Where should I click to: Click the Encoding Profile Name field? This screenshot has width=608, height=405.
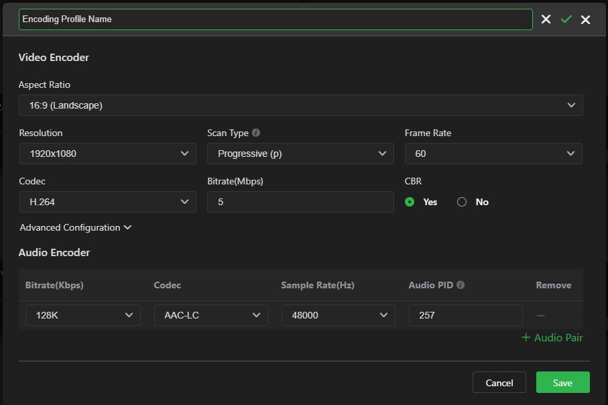click(x=276, y=19)
